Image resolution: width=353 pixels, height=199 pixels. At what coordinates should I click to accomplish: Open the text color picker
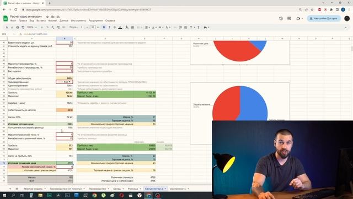[120, 27]
